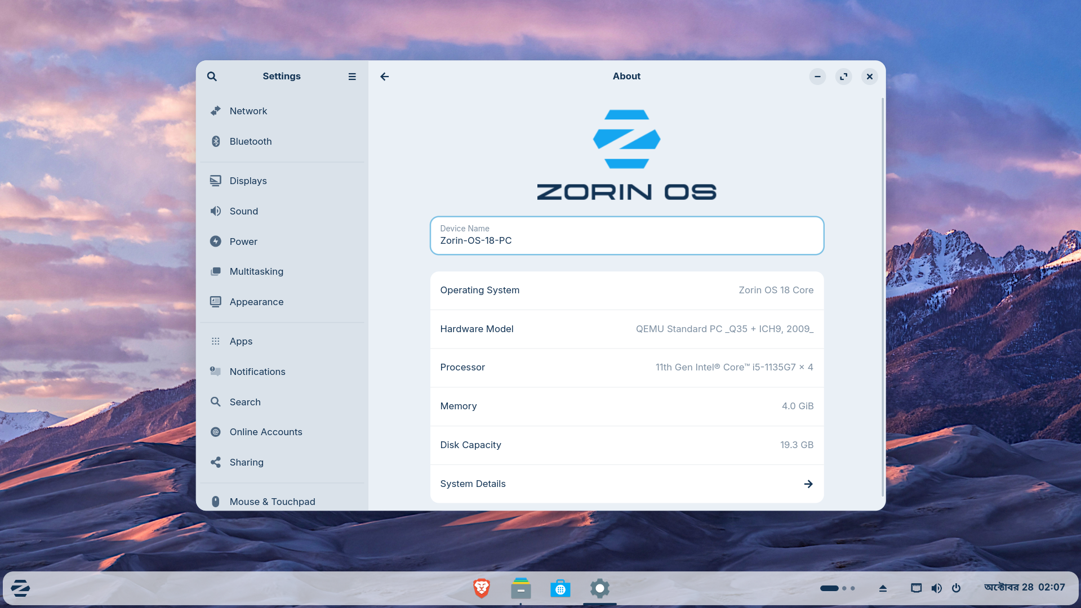Open the Zorin menu in taskbar

click(20, 588)
